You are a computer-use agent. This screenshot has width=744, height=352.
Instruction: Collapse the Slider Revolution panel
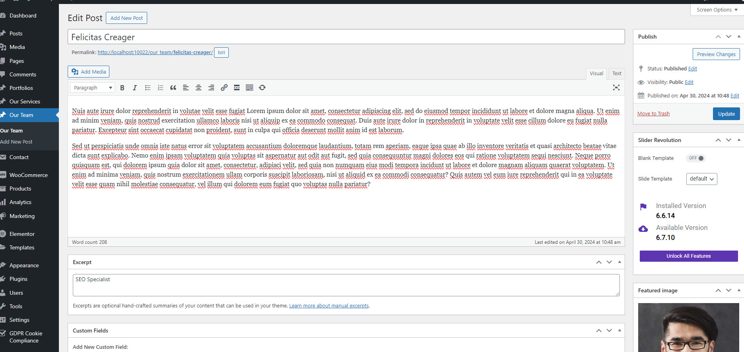coord(739,140)
